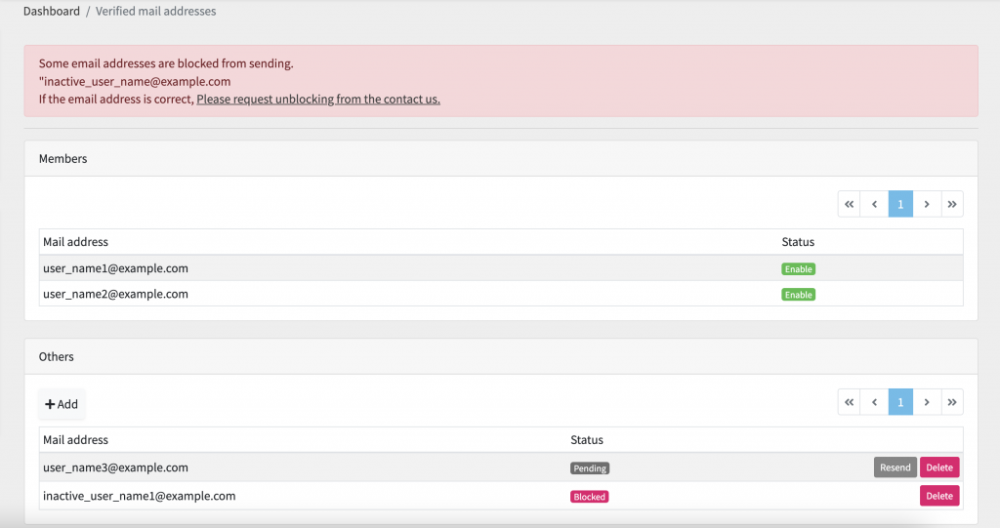Click the Blocked status badge
The width and height of the screenshot is (1000, 528).
coord(589,497)
